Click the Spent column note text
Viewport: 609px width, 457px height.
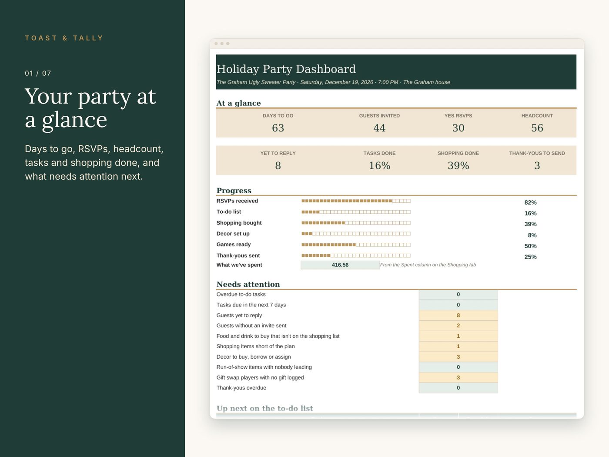click(x=428, y=265)
